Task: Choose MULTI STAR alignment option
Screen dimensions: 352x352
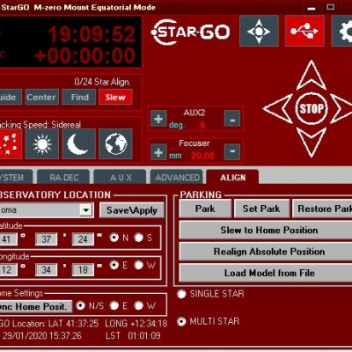Action: 181,321
